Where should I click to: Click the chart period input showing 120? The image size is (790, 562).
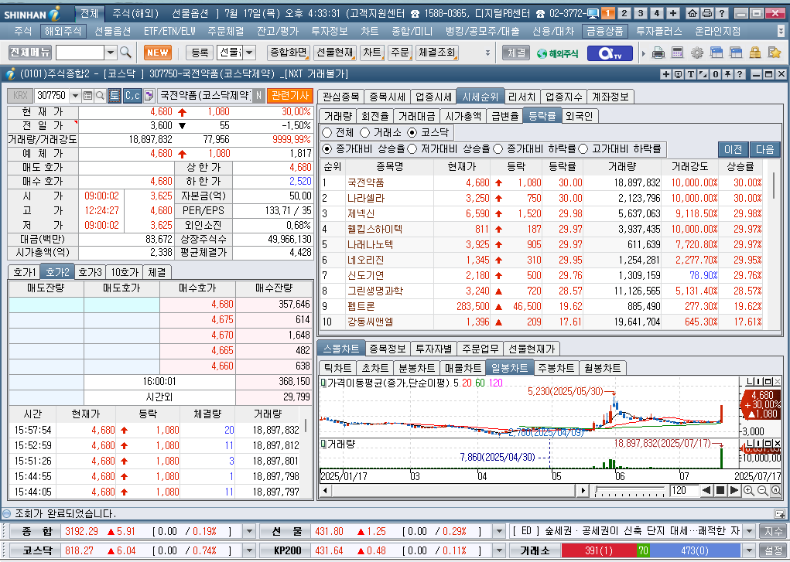(684, 490)
